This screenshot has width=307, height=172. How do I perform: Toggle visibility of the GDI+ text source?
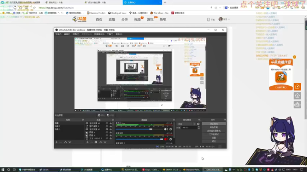point(107,138)
